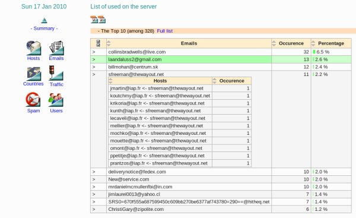Viewport: 356px width, 218px height.
Task: Click host row mellier@iap.fr
Action: click(180, 126)
